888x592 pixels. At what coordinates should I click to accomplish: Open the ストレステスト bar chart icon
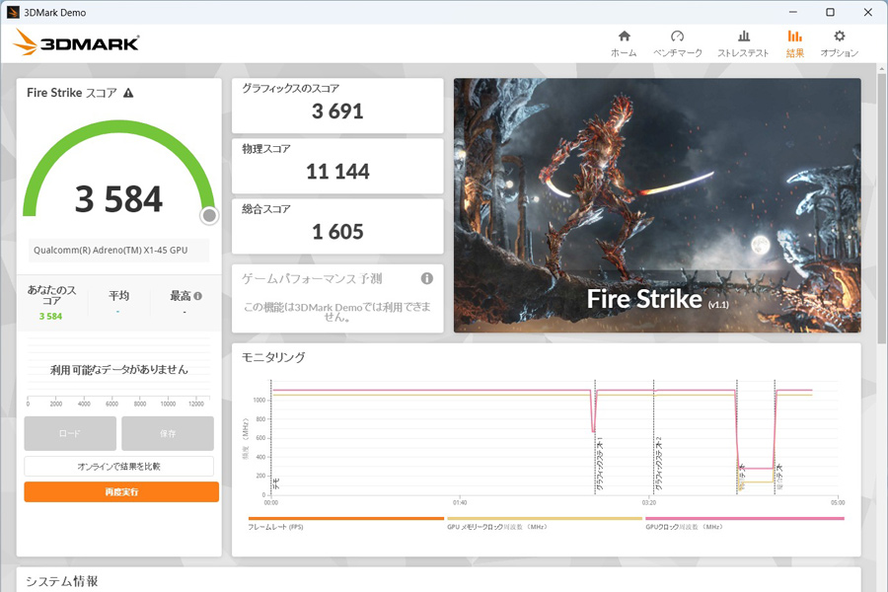(744, 37)
